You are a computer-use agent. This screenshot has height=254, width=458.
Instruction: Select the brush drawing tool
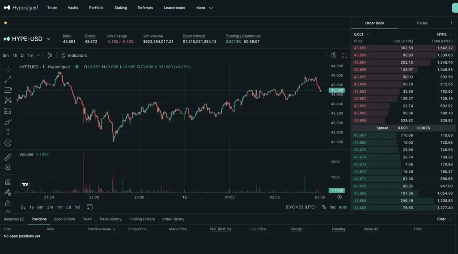click(8, 122)
